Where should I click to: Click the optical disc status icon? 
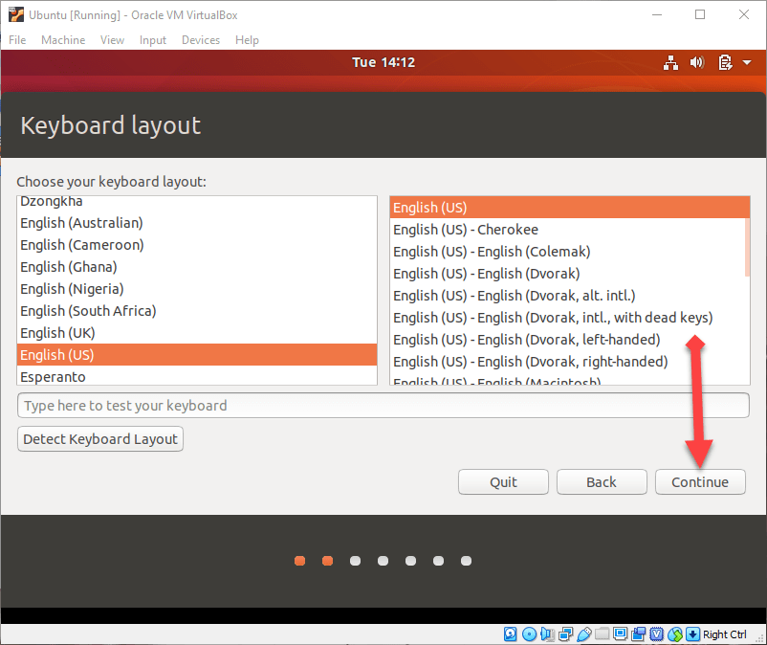click(529, 634)
